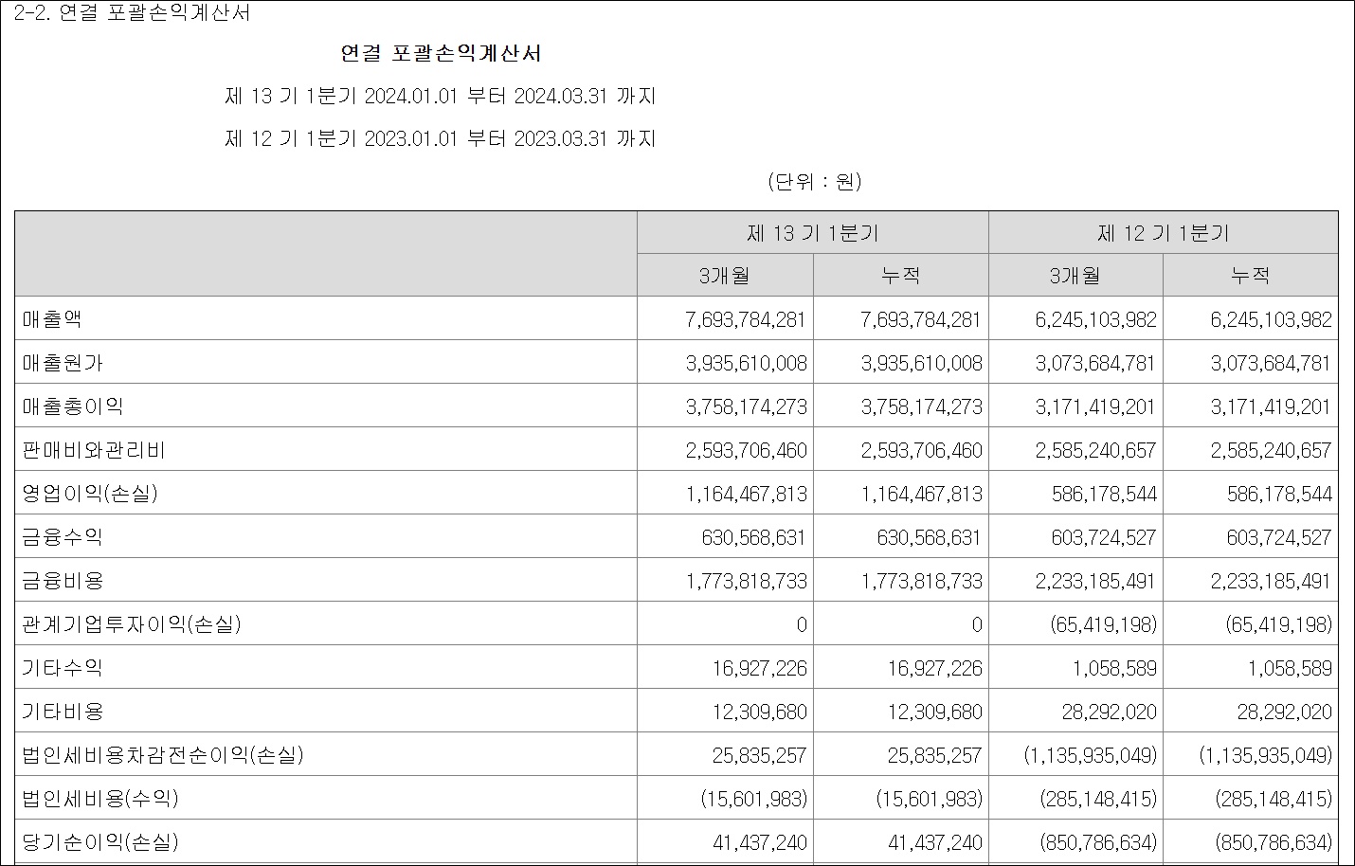
Task: Click the unit note '(단위 : 원)'
Action: 815,181
